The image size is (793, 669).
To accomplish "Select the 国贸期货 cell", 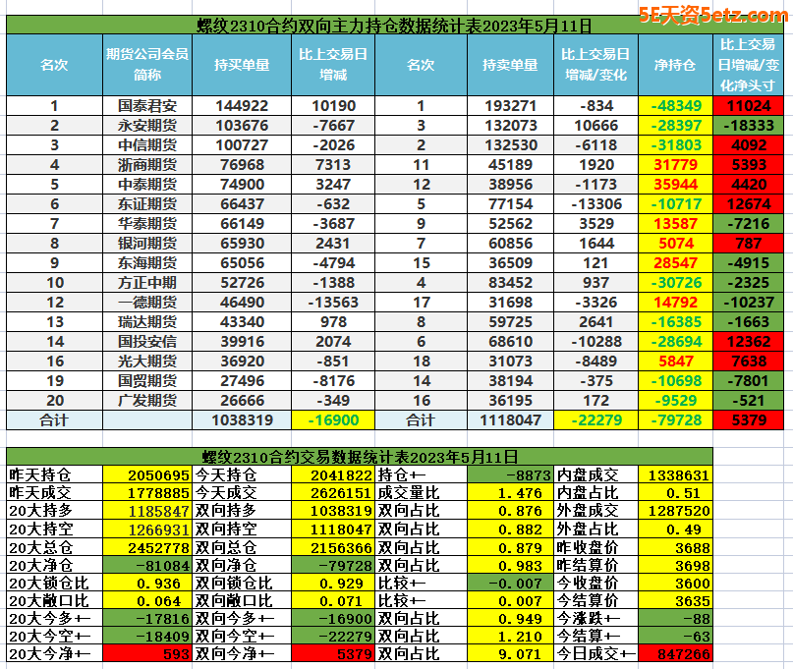I will (147, 381).
